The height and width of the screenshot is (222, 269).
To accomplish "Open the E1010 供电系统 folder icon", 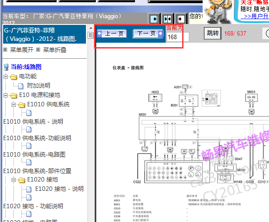I will point(22,105).
